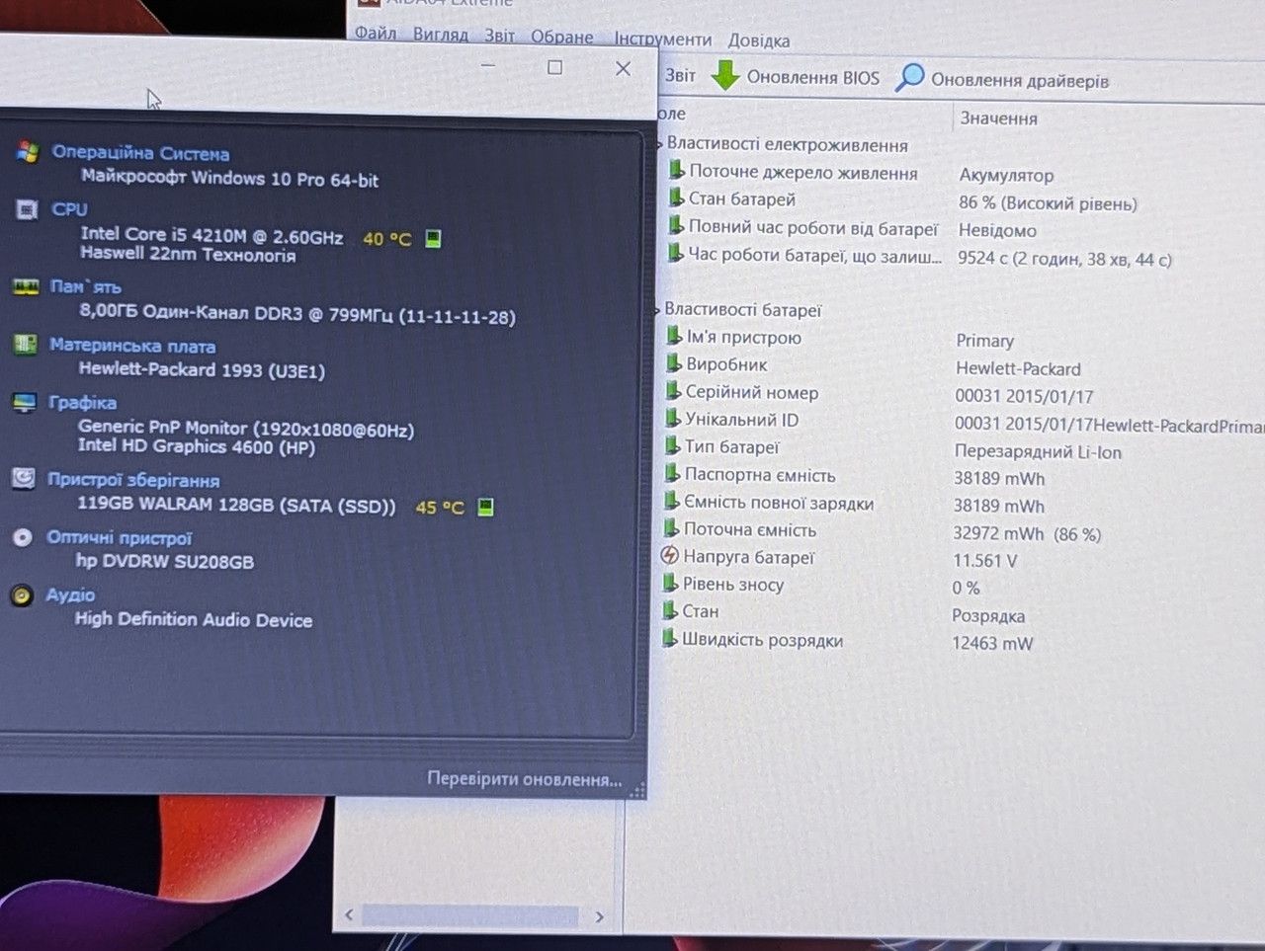Open the Інструменти menu in AIDA64
Viewport: 1265px width, 951px height.
663,39
